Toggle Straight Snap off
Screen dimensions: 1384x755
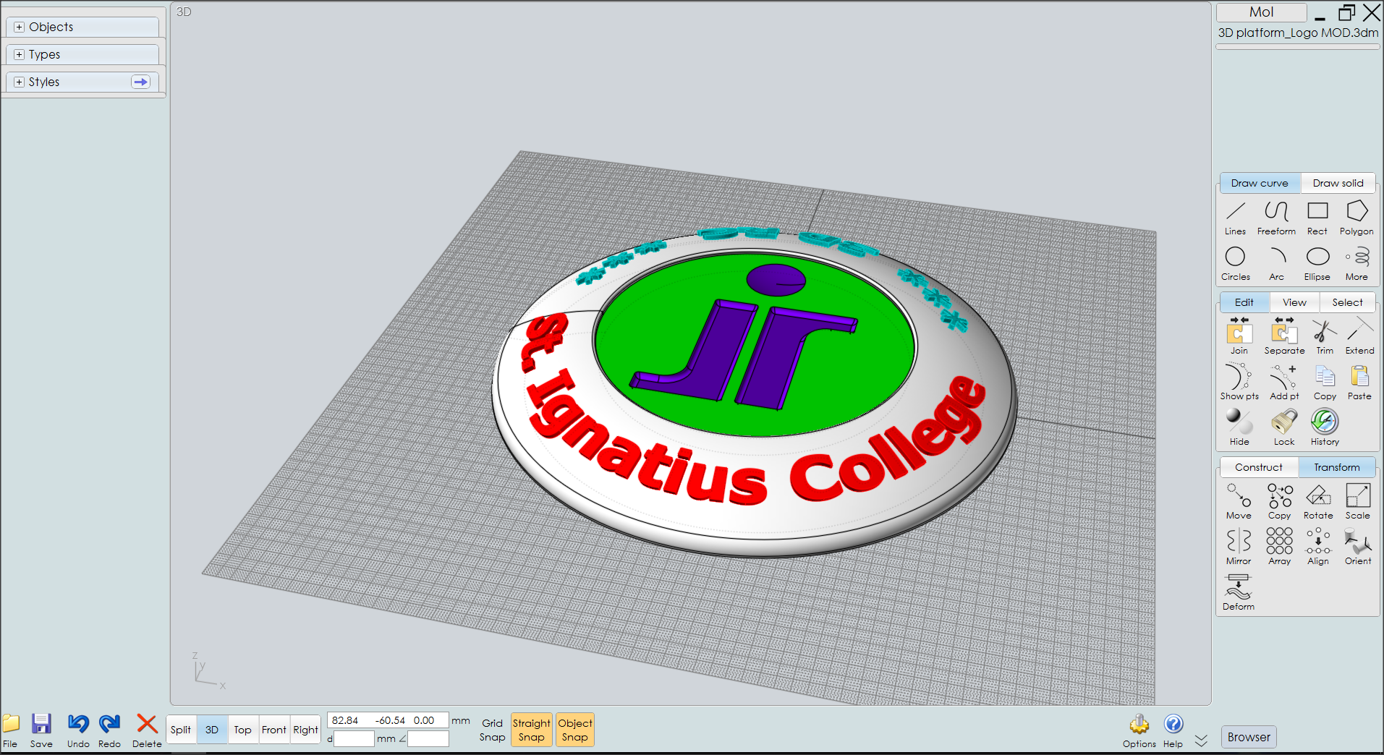pyautogui.click(x=531, y=730)
